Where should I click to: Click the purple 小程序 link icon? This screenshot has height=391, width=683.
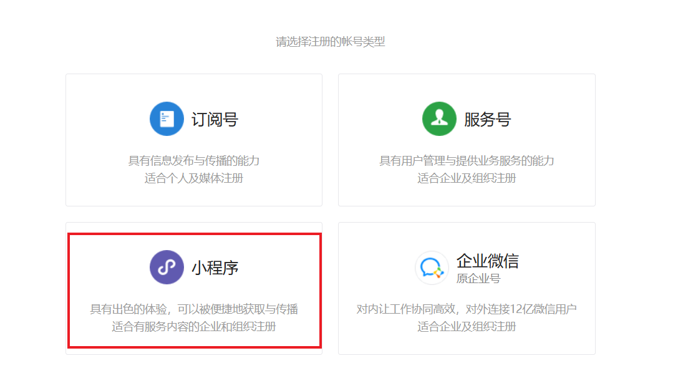coord(167,268)
